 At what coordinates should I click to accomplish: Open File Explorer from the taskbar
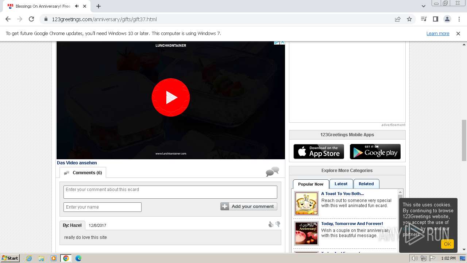click(41, 258)
